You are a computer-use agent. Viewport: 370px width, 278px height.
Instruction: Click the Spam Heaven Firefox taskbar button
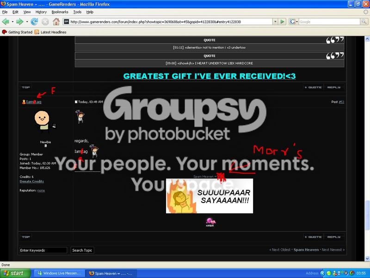pyautogui.click(x=111, y=273)
